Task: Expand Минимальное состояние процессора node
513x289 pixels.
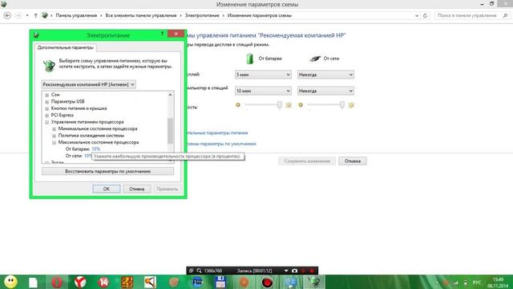Action: tap(54, 128)
